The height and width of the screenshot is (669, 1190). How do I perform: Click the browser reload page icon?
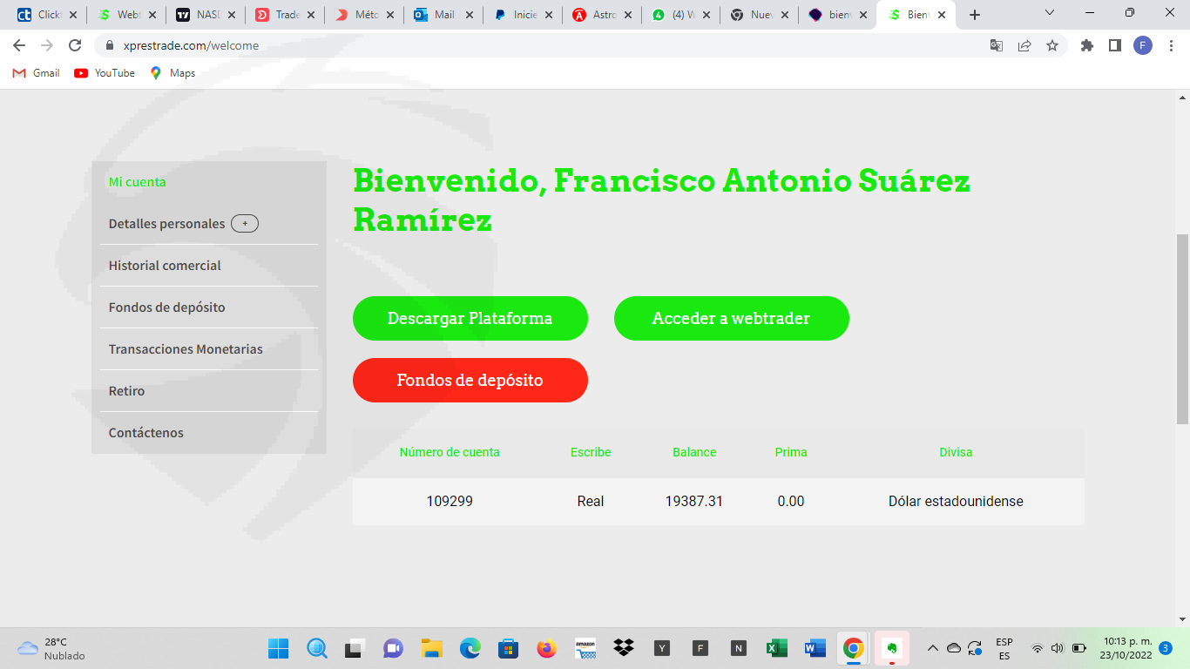point(76,45)
